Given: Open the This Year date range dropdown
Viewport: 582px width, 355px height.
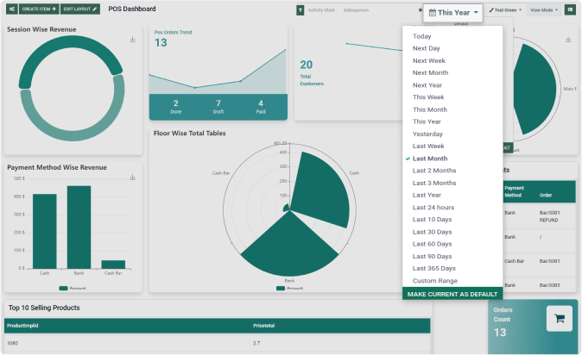Looking at the screenshot, I should click(x=453, y=13).
